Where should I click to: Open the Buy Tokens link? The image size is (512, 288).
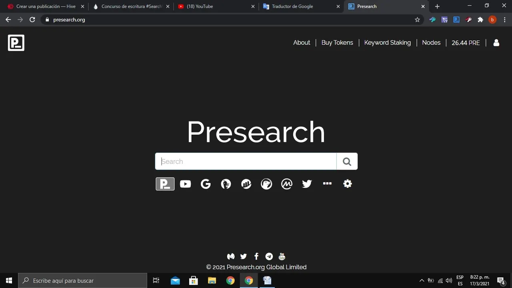[x=337, y=43]
